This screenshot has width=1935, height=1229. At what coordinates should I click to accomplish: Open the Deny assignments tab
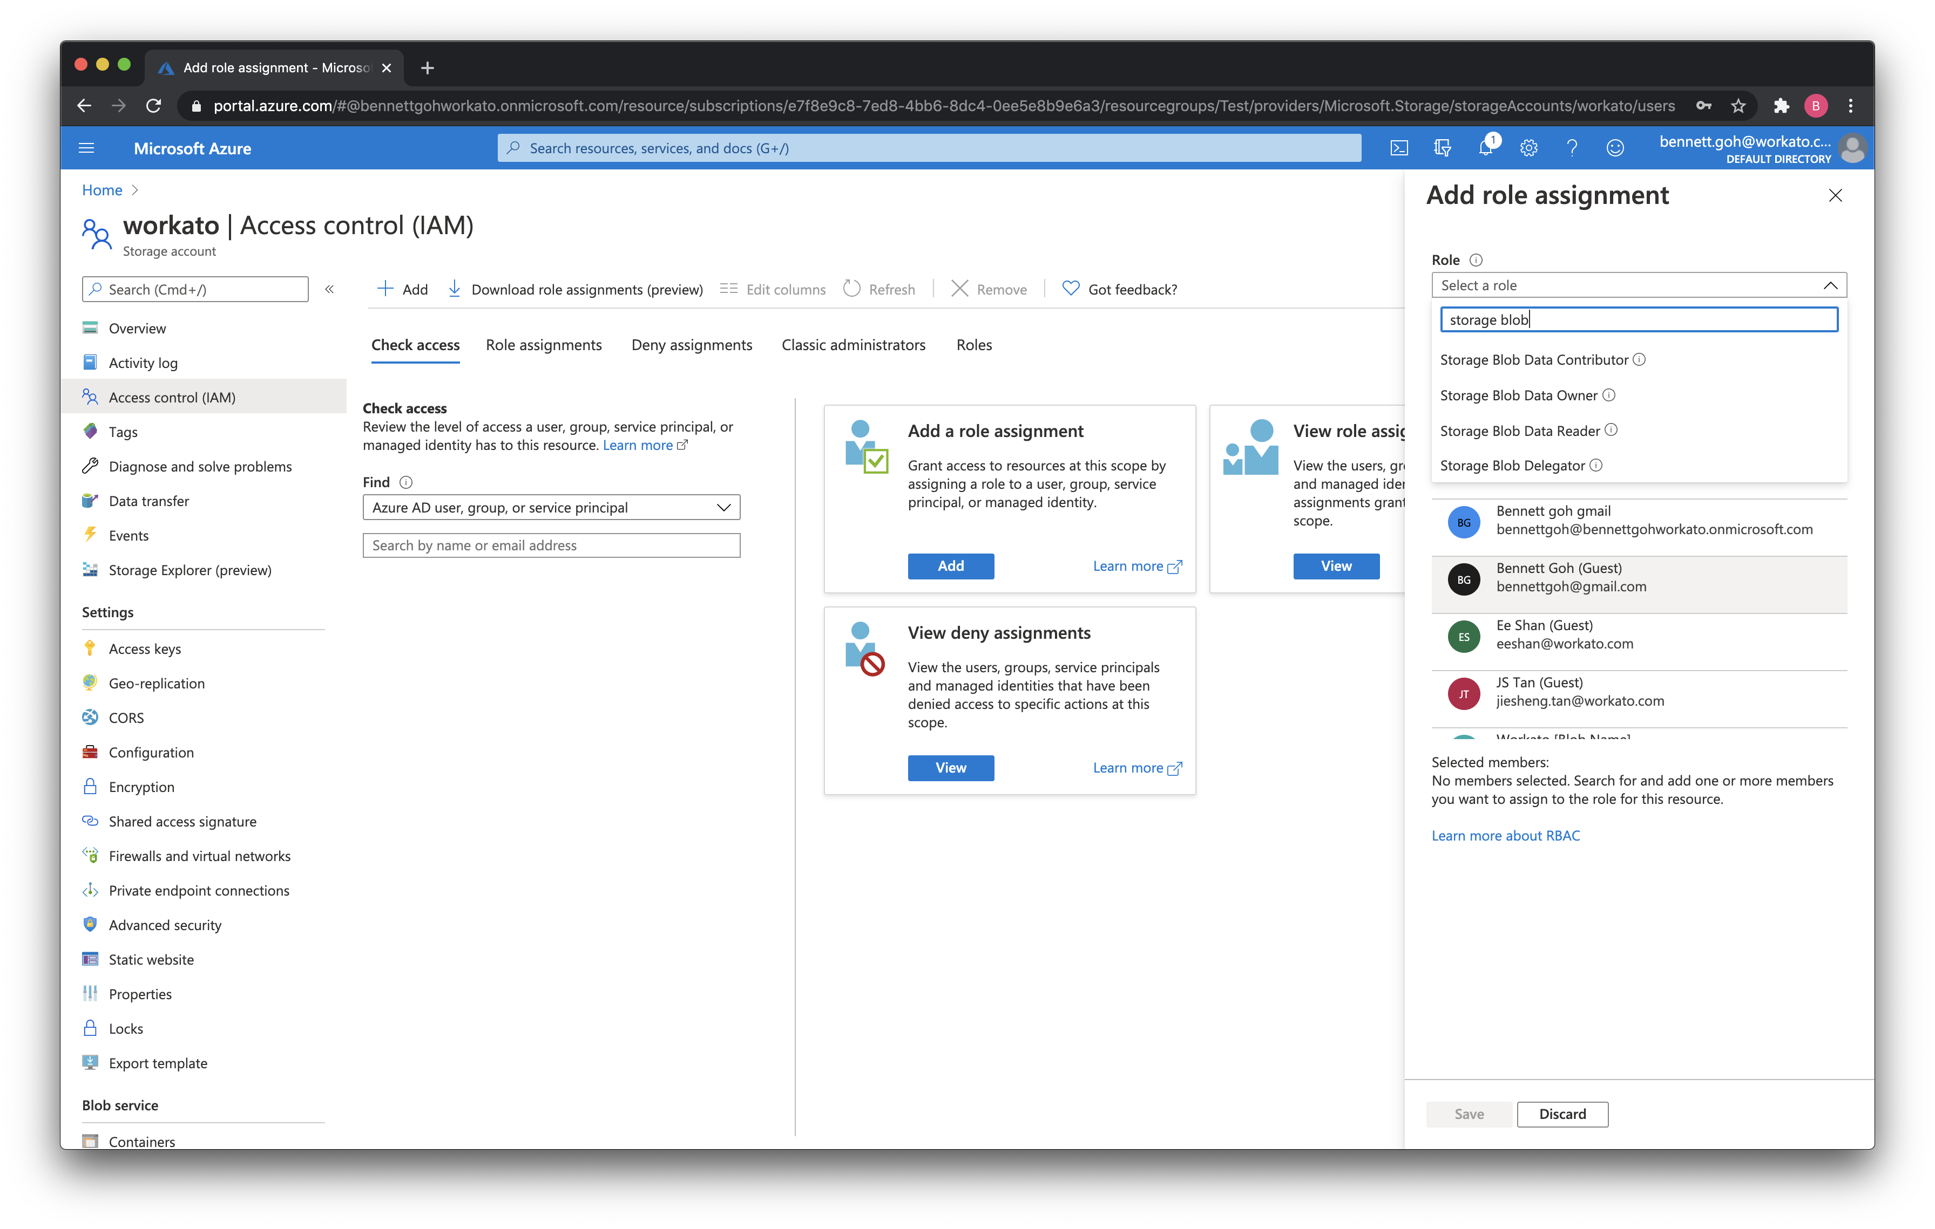[x=691, y=345]
